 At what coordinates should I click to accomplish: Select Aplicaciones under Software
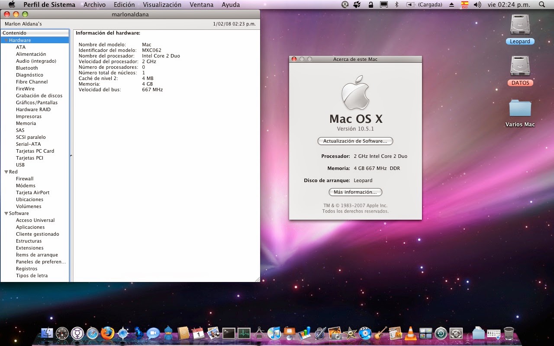click(x=30, y=227)
